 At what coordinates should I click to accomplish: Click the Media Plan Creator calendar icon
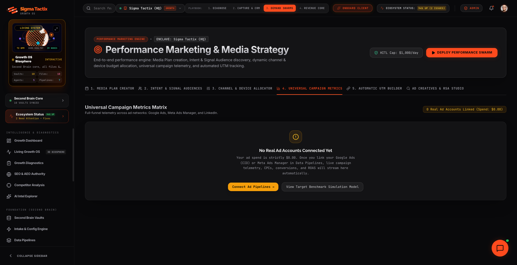coord(87,88)
